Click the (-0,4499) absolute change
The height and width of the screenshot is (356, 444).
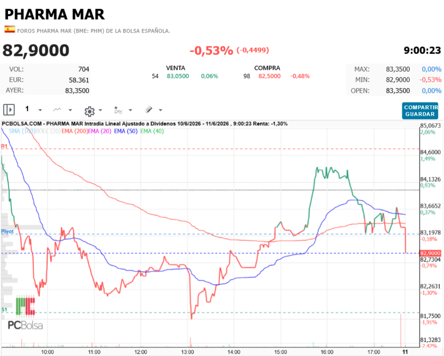253,50
